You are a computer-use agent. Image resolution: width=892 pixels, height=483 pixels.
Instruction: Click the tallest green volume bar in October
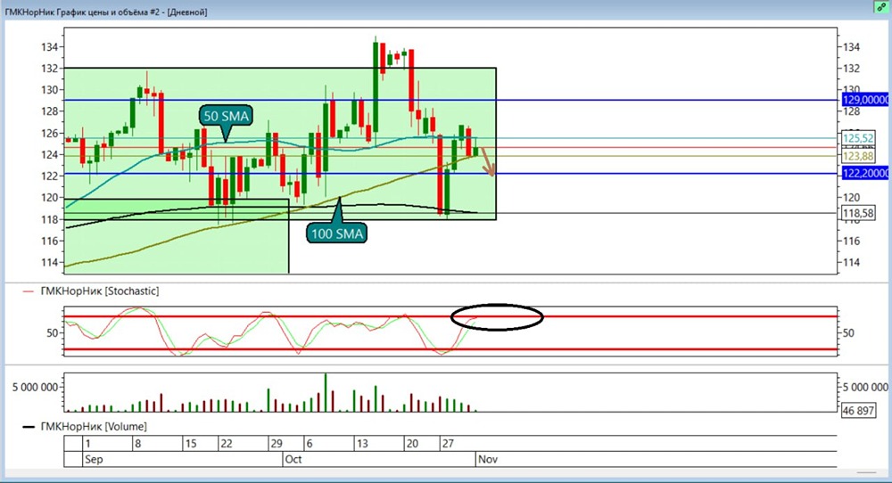point(326,393)
